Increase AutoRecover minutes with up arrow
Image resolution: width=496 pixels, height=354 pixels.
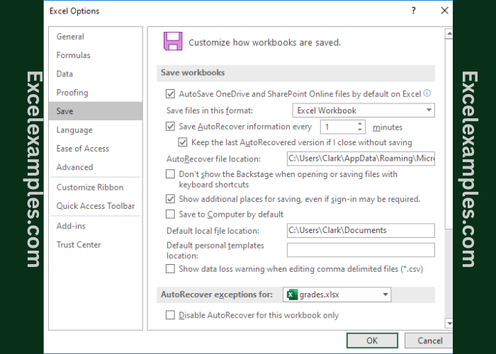point(360,124)
